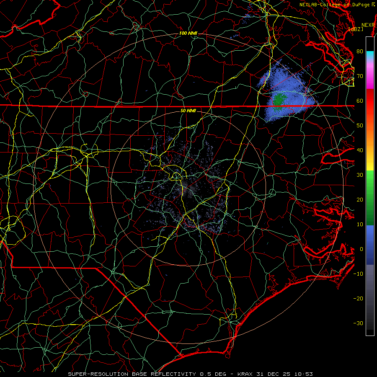This screenshot has width=377, height=377.
Task: Click the 10 dBZ scale label
Action: [360, 225]
